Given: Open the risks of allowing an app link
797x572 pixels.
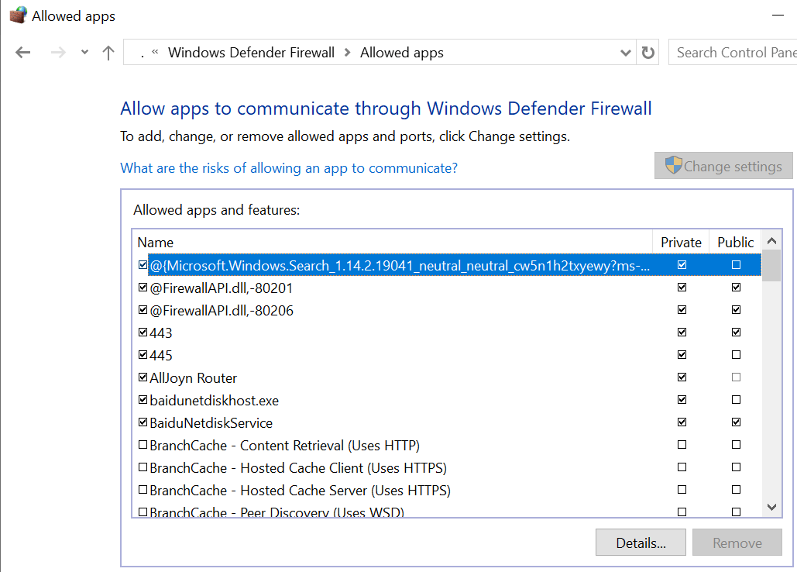Looking at the screenshot, I should 289,167.
